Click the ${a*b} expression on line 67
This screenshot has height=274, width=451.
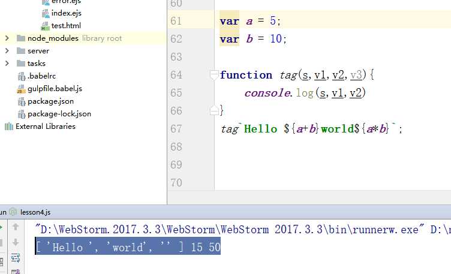371,128
